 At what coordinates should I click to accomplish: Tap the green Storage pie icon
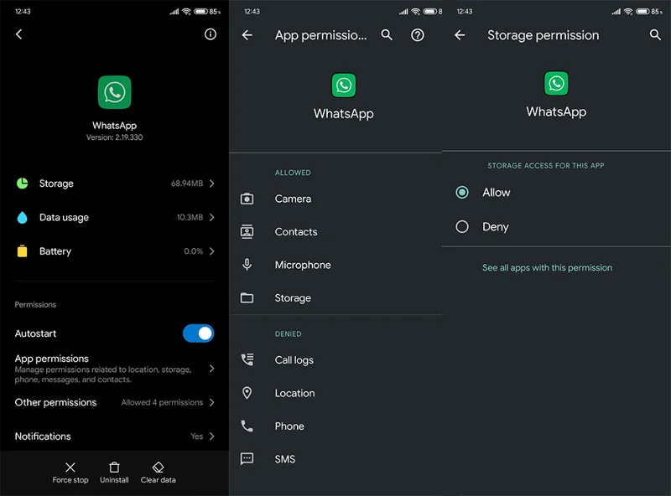(x=23, y=183)
